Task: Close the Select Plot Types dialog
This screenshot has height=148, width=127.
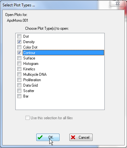Action: click(x=117, y=4)
